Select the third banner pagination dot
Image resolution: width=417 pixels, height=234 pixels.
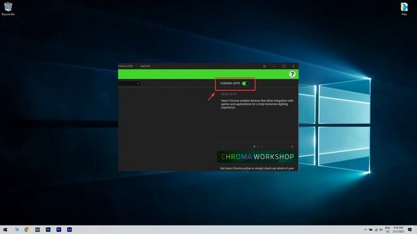coord(261,146)
